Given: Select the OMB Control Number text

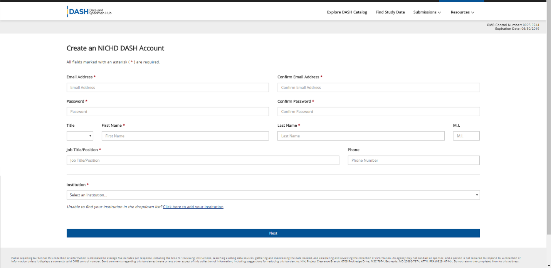Looking at the screenshot, I should point(513,25).
